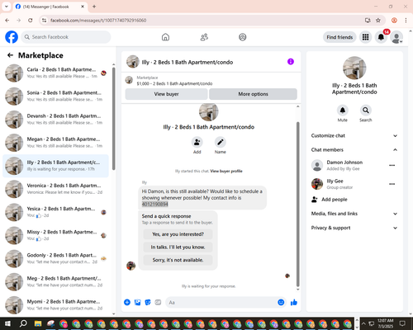Open Godonly's 2 Beds 1 Bath chat

(55, 258)
